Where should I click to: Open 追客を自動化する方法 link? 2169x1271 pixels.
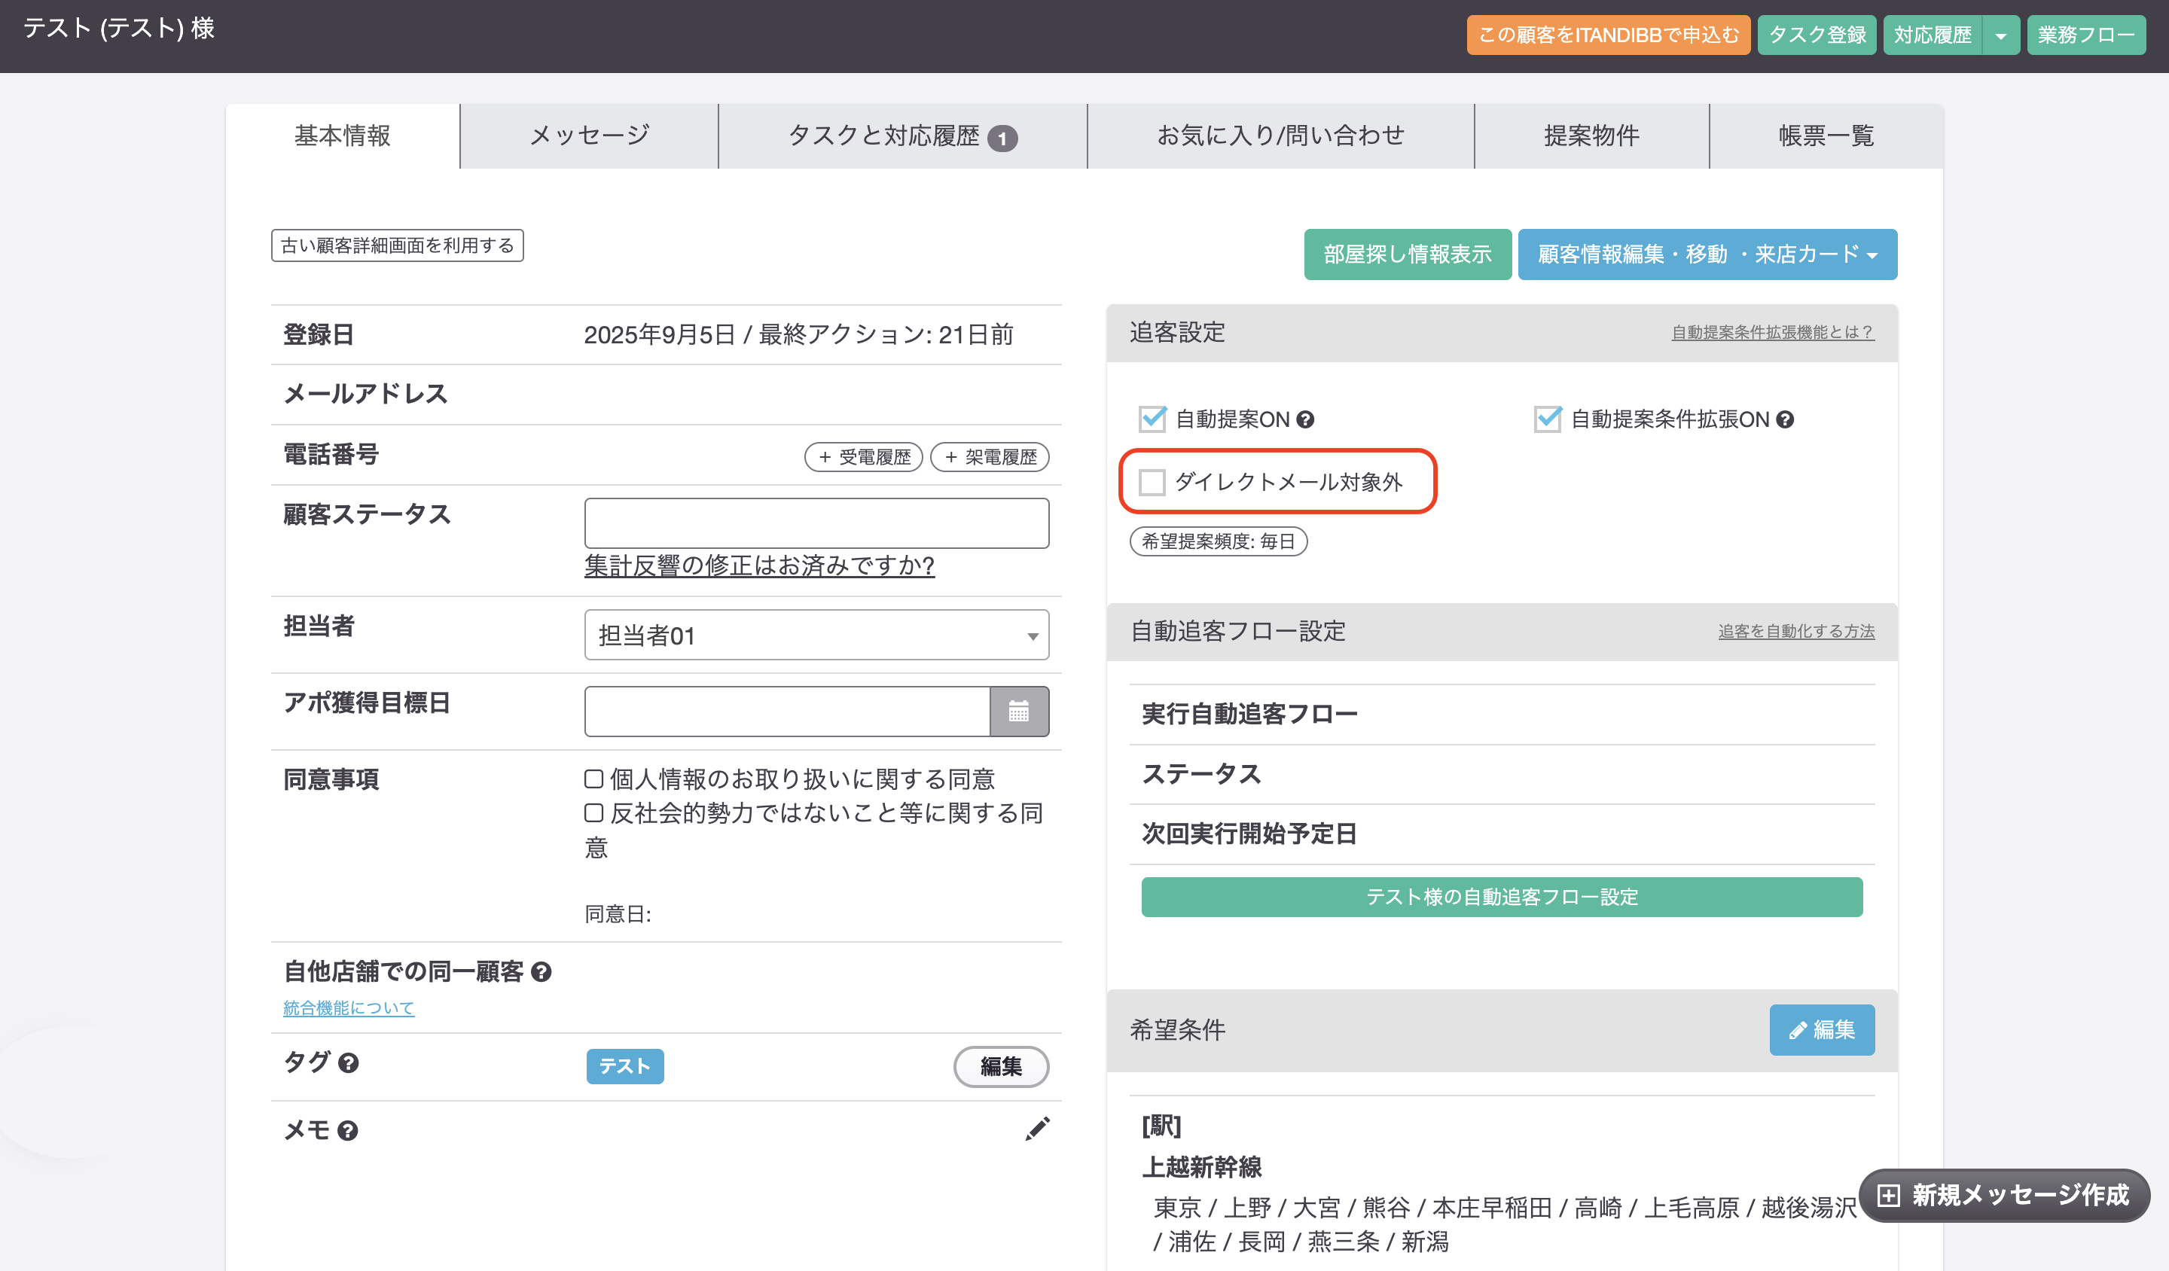[1796, 632]
